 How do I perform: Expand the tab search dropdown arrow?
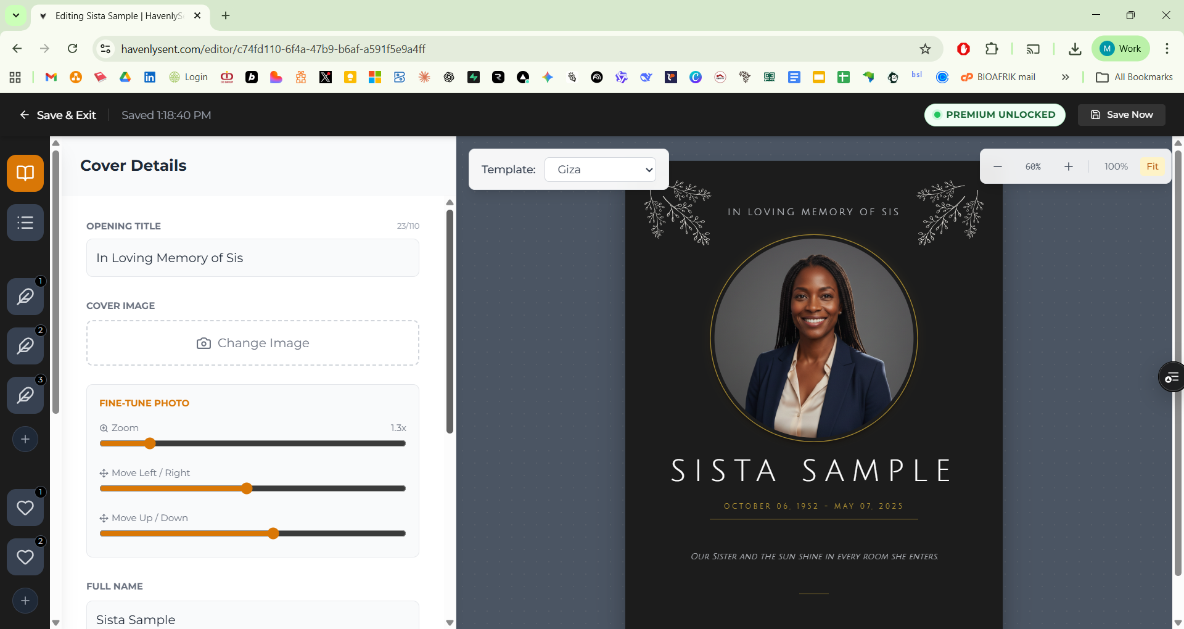(16, 15)
